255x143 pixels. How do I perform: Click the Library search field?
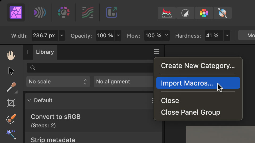[90, 68]
